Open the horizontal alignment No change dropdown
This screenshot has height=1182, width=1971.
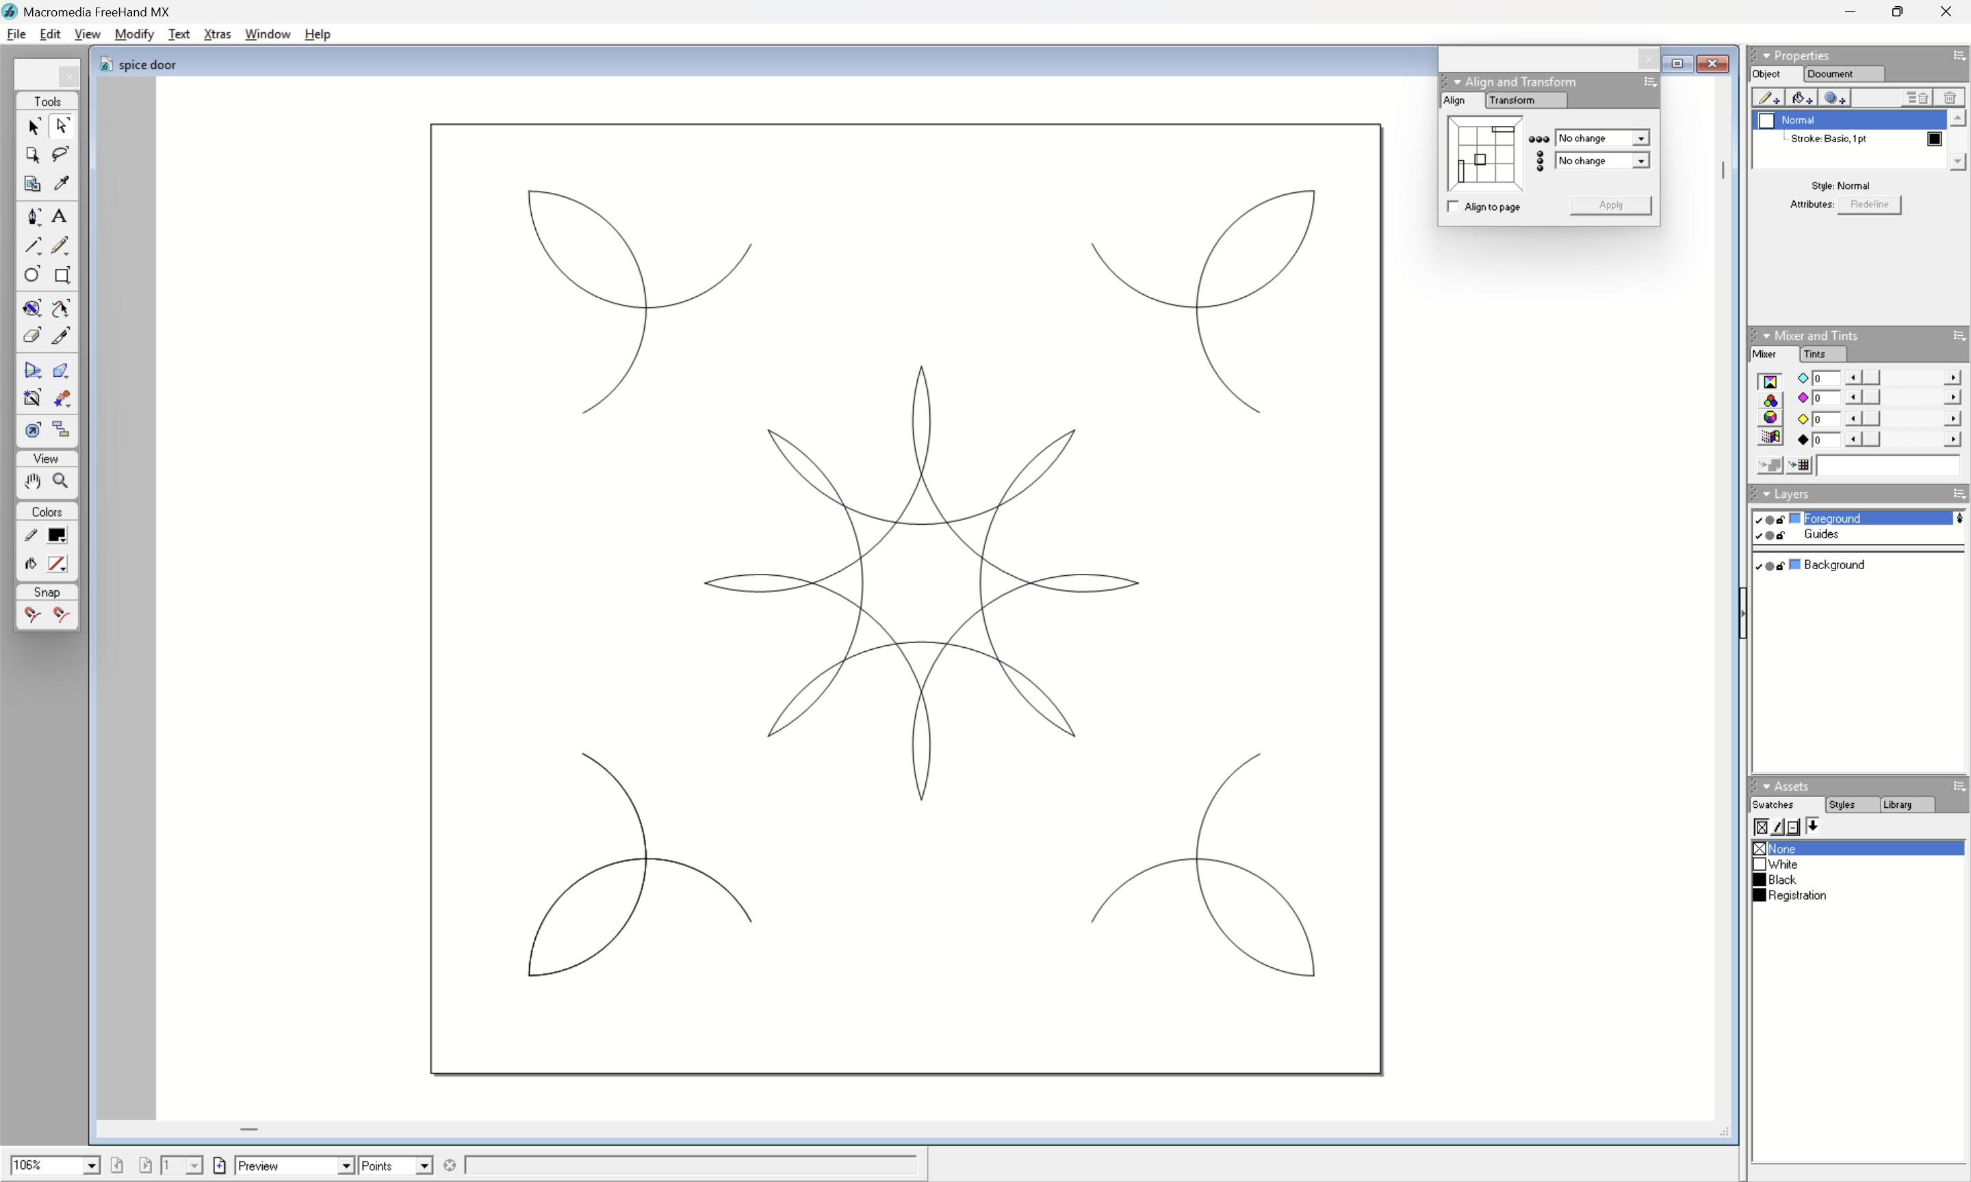[1640, 139]
